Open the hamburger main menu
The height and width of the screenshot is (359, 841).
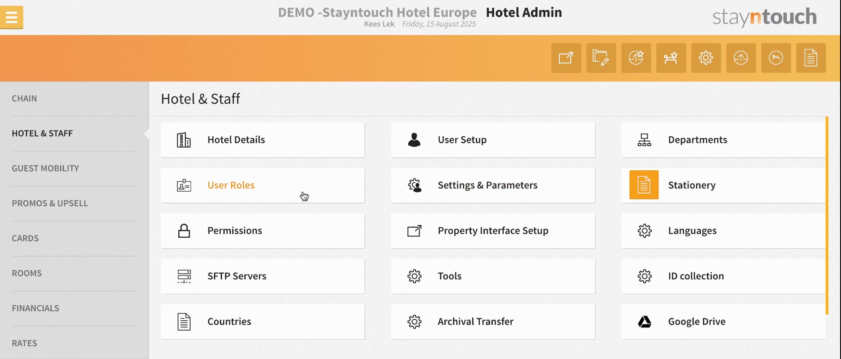12,18
